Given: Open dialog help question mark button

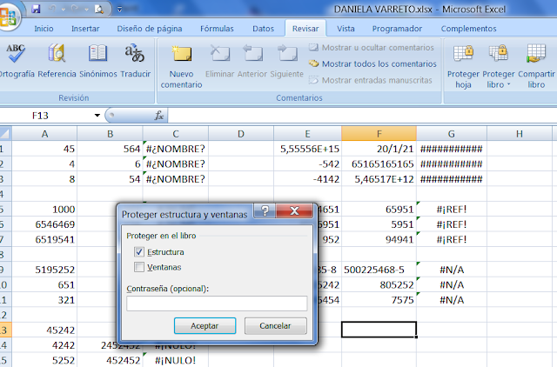Looking at the screenshot, I should tap(265, 210).
